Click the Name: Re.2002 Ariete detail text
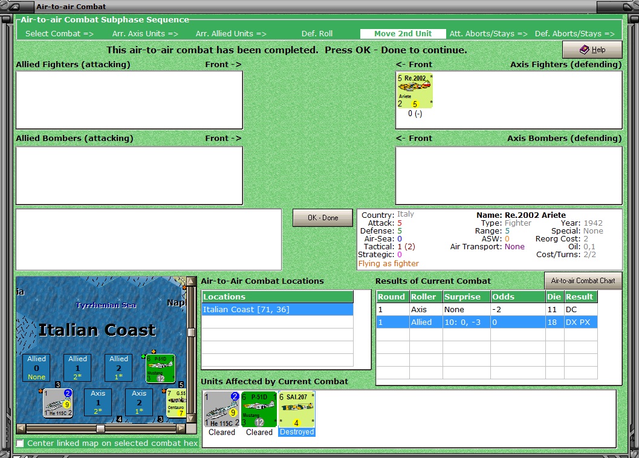Image resolution: width=639 pixels, height=458 pixels. point(521,215)
